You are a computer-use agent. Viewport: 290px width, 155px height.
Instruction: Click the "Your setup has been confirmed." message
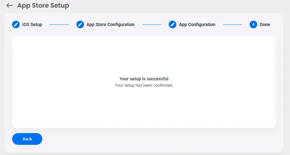pyautogui.click(x=144, y=85)
